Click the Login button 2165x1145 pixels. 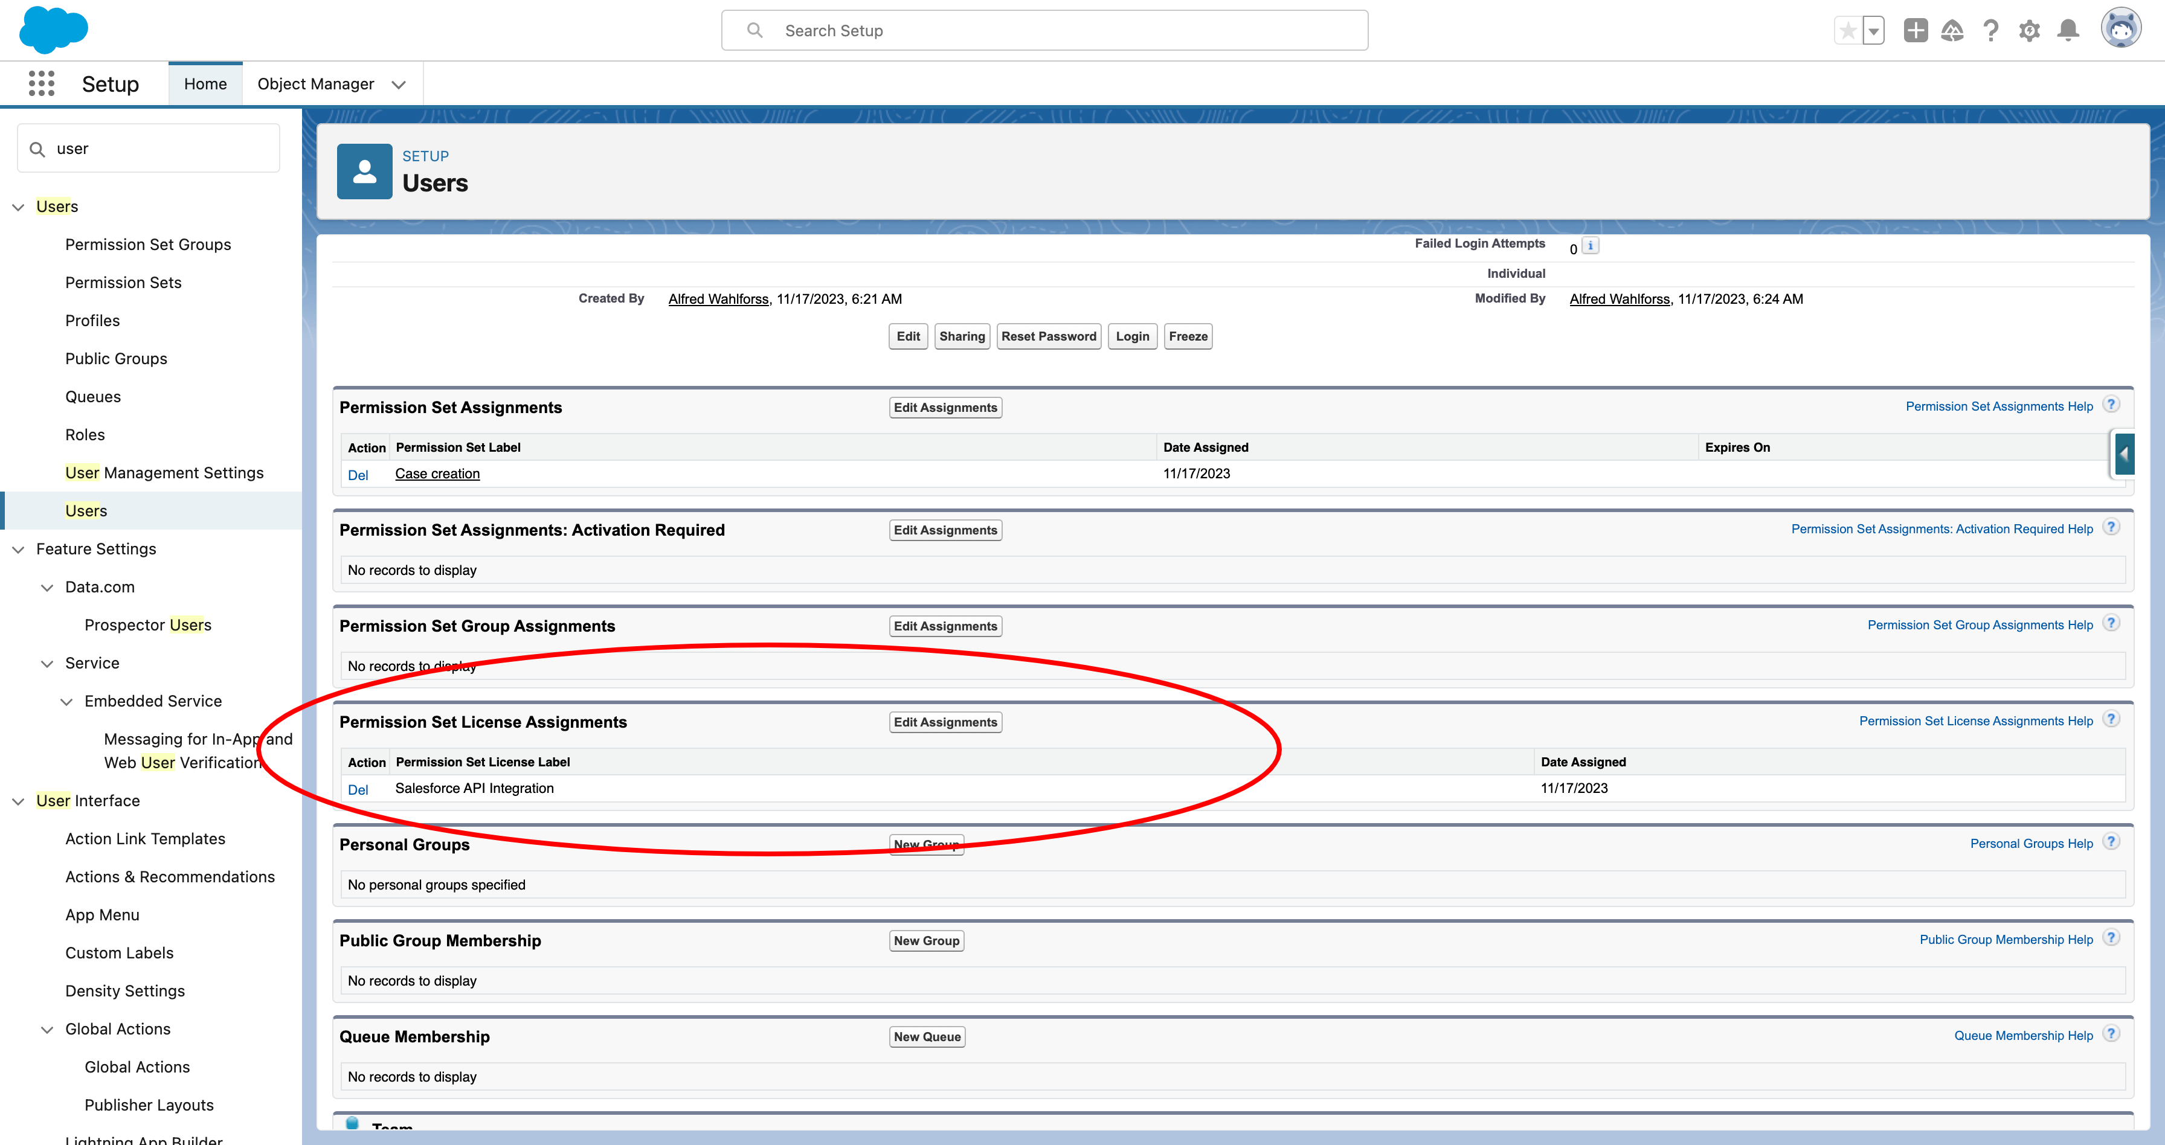(x=1132, y=336)
